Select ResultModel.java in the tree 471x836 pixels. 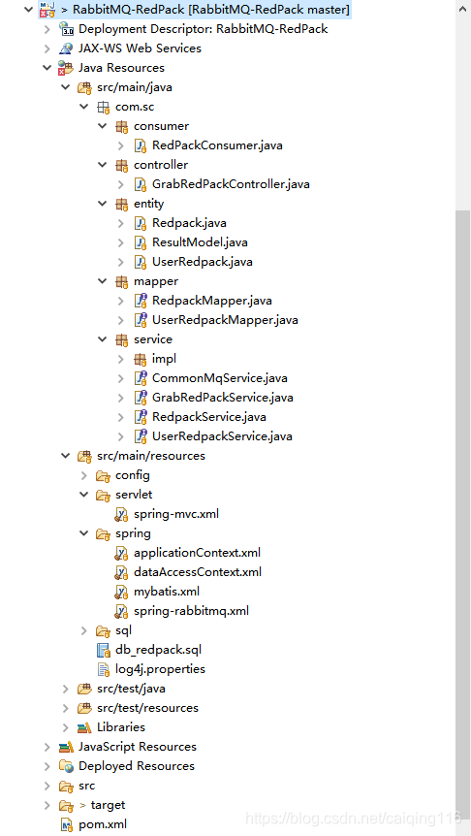(x=200, y=242)
